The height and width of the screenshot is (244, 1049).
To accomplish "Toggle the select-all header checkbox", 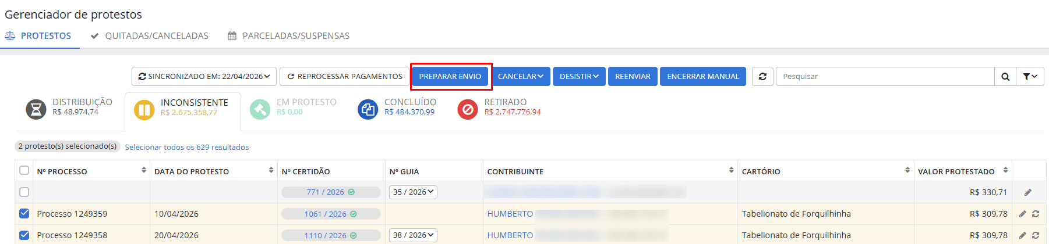I will tap(24, 170).
